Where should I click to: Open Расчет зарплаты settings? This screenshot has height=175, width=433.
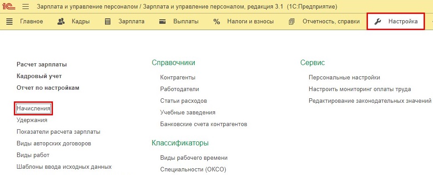[x=42, y=64]
